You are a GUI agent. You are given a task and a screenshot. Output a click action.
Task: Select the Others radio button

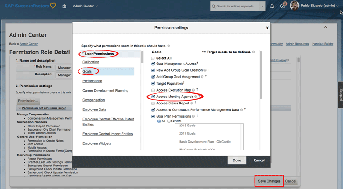169,121
